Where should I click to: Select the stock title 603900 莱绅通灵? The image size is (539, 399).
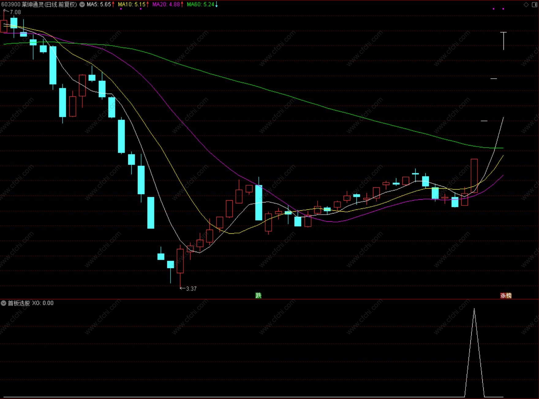[x=22, y=5]
